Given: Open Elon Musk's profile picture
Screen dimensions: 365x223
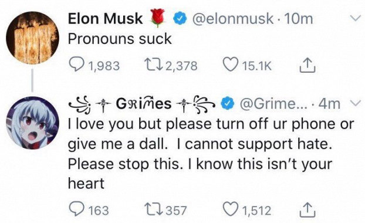Looking at the screenshot, I should (x=32, y=38).
